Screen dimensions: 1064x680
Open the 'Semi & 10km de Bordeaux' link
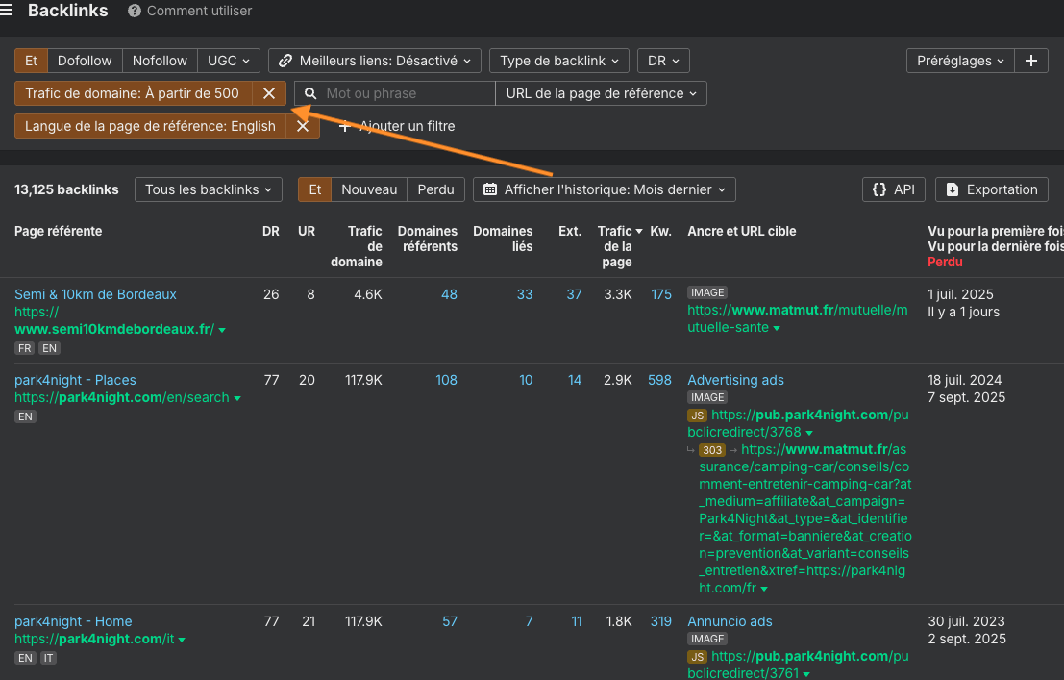[95, 294]
